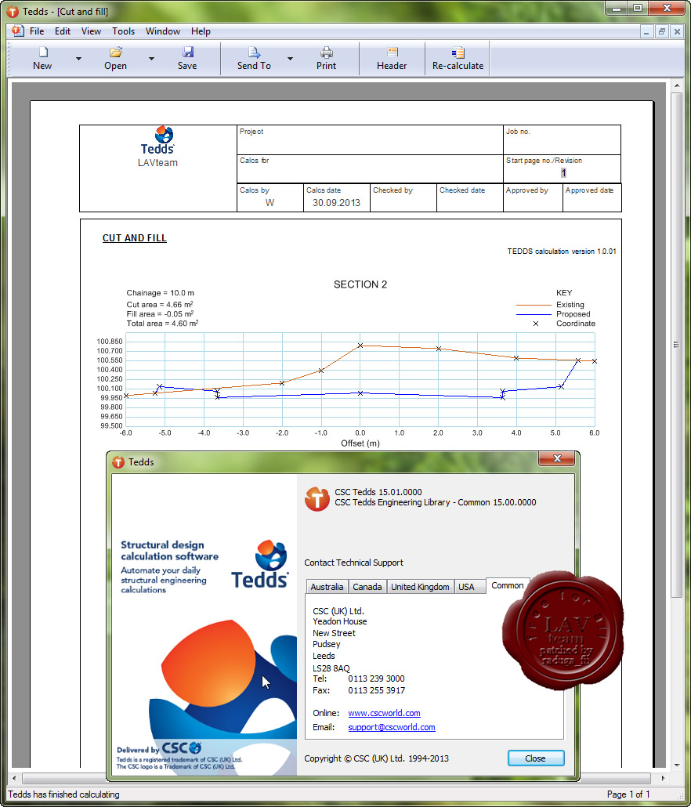691x807 pixels.
Task: Expand the New button dropdown arrow
Action: 78,59
